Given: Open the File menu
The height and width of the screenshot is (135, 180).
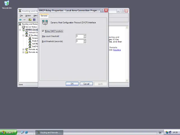Looking at the screenshot, I should tap(21, 15).
